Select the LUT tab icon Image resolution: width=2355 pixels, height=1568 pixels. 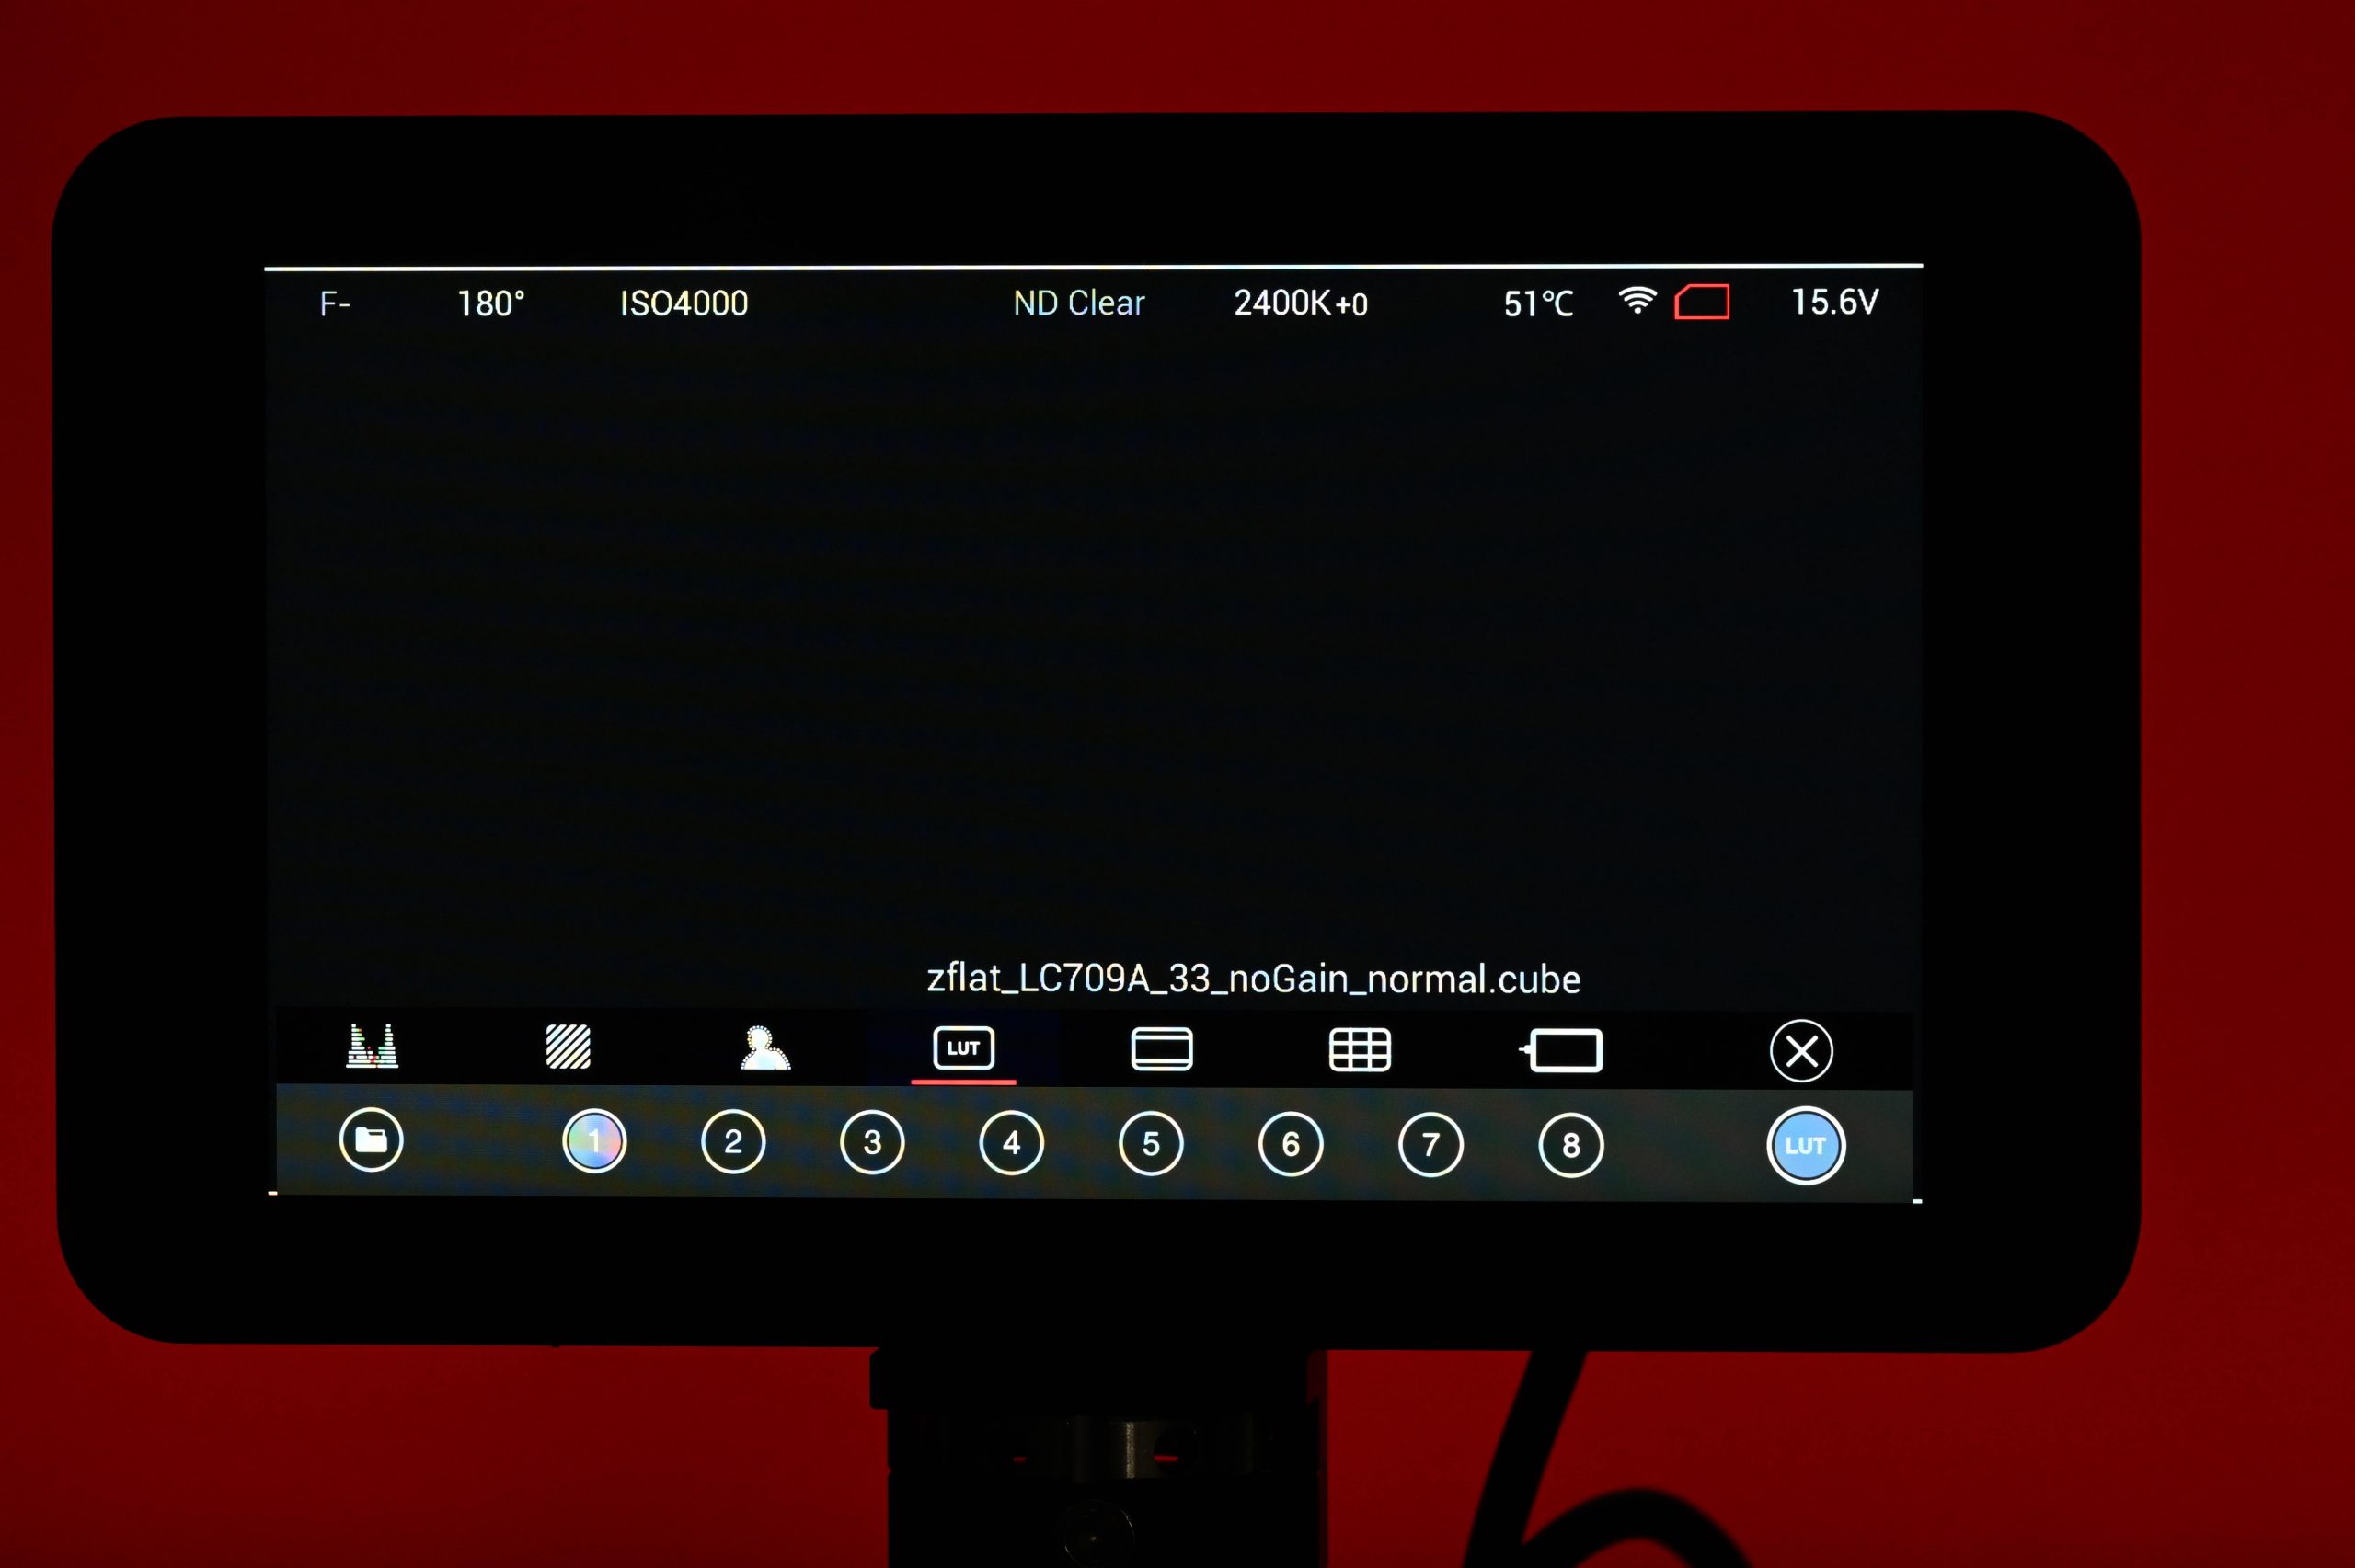pos(963,1048)
